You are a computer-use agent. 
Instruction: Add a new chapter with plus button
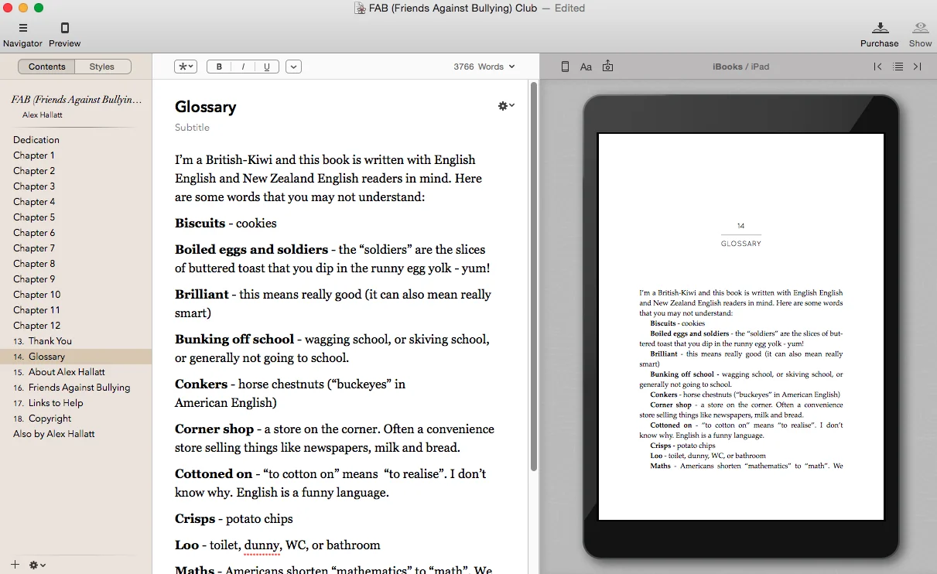coord(15,565)
